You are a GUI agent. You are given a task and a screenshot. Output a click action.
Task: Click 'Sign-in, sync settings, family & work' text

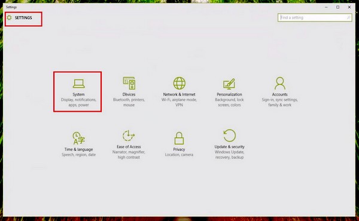click(280, 102)
